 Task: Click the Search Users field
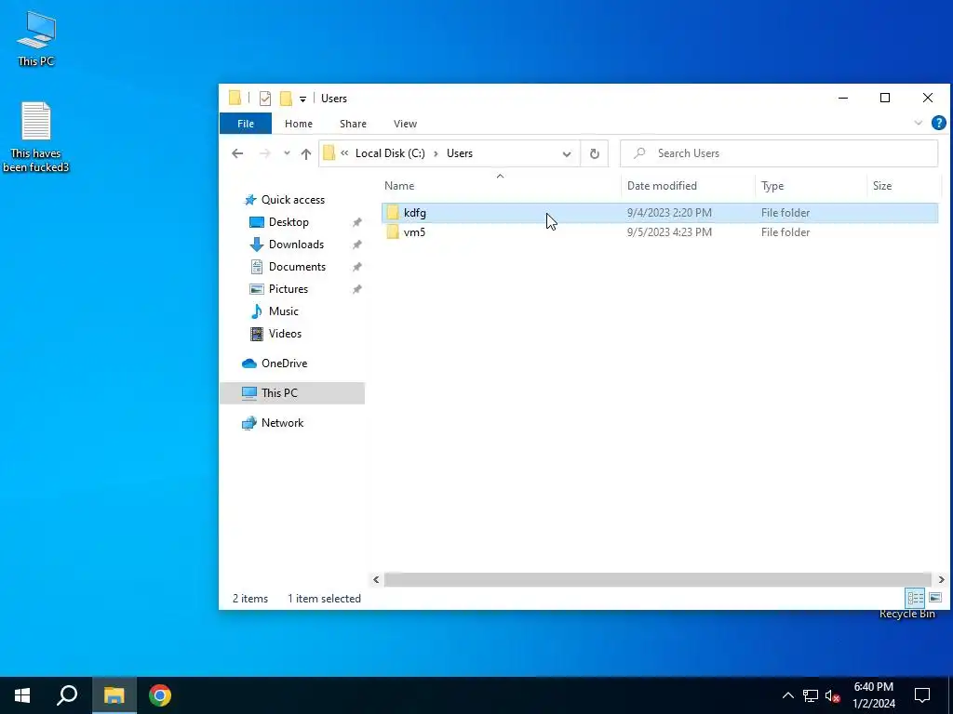click(779, 153)
